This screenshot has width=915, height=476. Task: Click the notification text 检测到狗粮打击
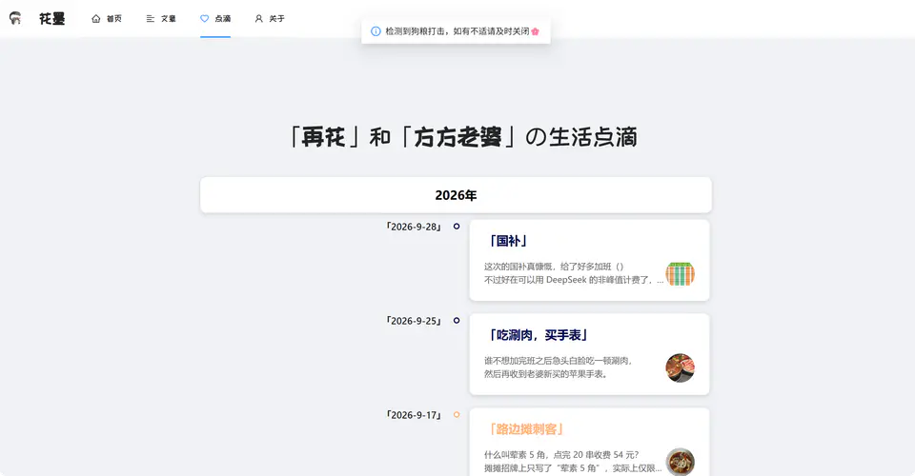click(417, 31)
